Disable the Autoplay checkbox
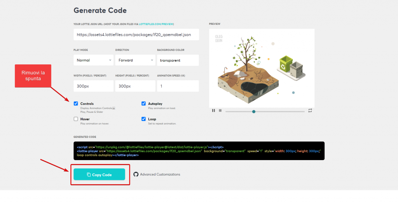The image size is (398, 202). point(143,104)
